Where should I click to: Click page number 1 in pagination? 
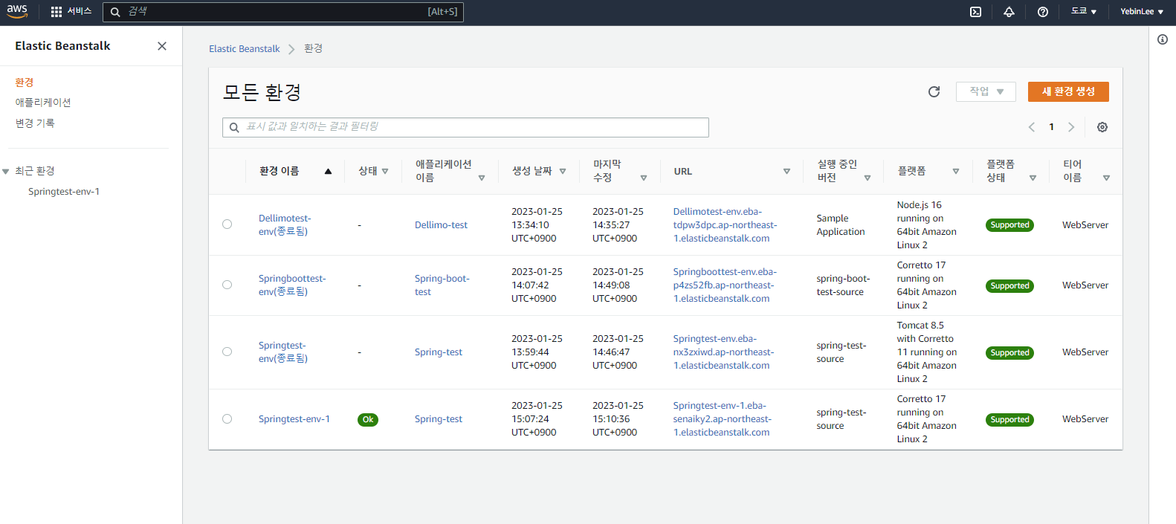click(x=1051, y=127)
